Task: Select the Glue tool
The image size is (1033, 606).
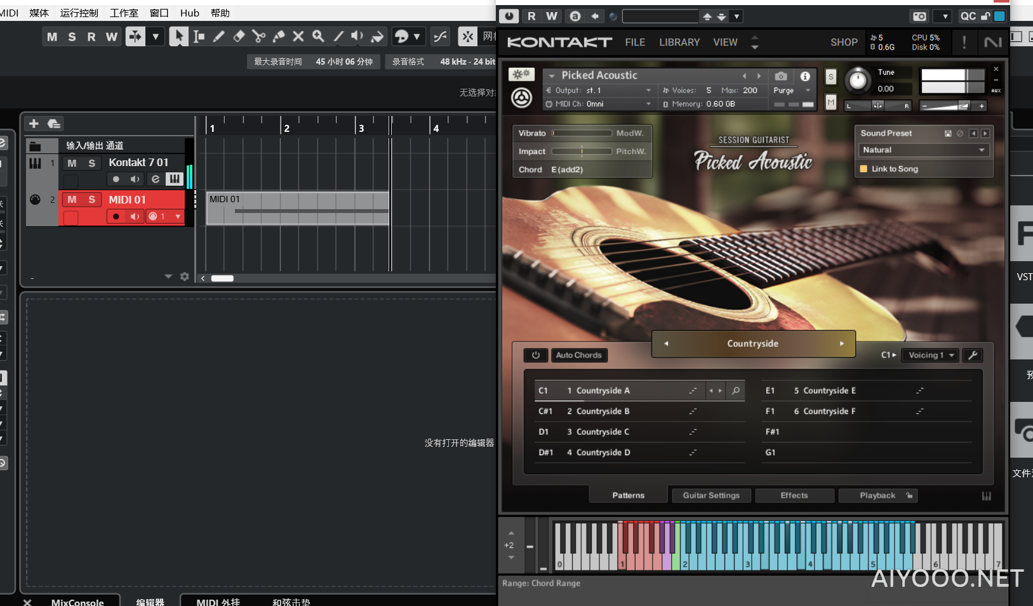Action: [x=278, y=37]
